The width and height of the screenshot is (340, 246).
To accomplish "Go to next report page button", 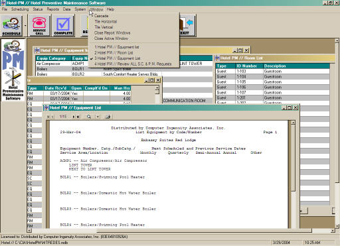I will (x=74, y=117).
